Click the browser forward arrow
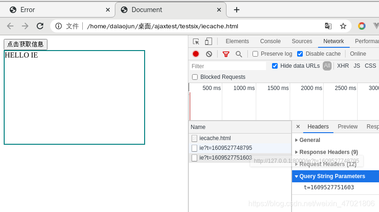 point(25,26)
